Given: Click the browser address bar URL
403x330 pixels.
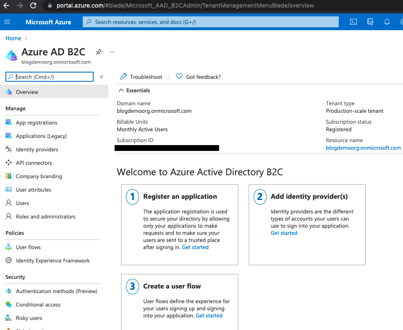Looking at the screenshot, I should click(185, 5).
